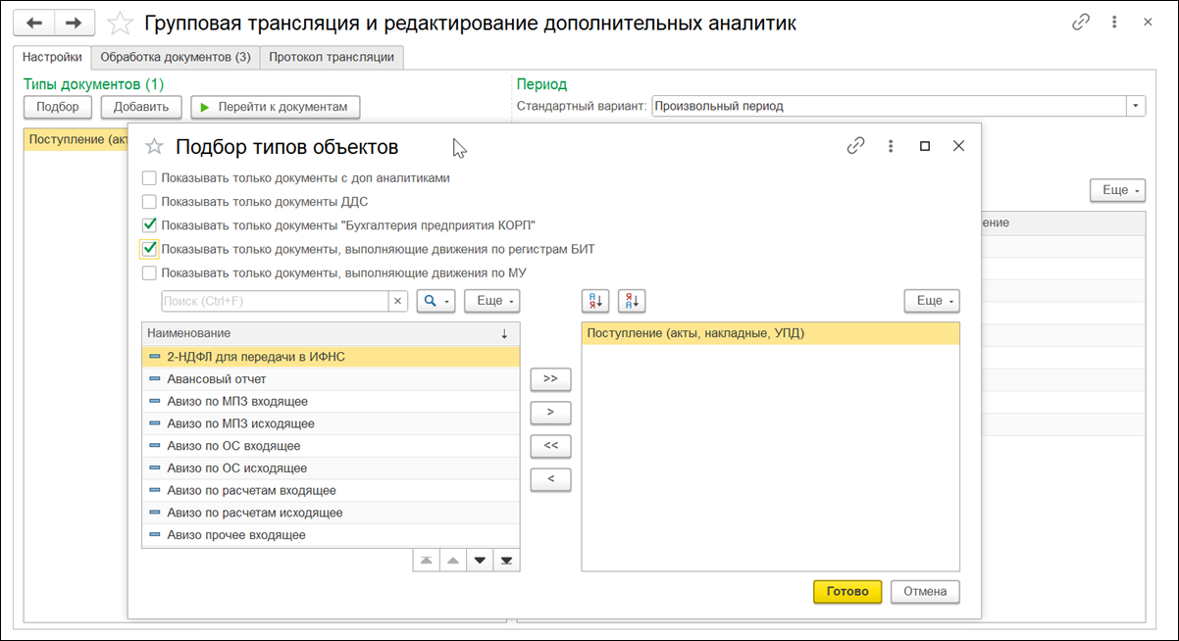Move item to bottom of list
Viewport: 1179px width, 641px height.
[506, 560]
